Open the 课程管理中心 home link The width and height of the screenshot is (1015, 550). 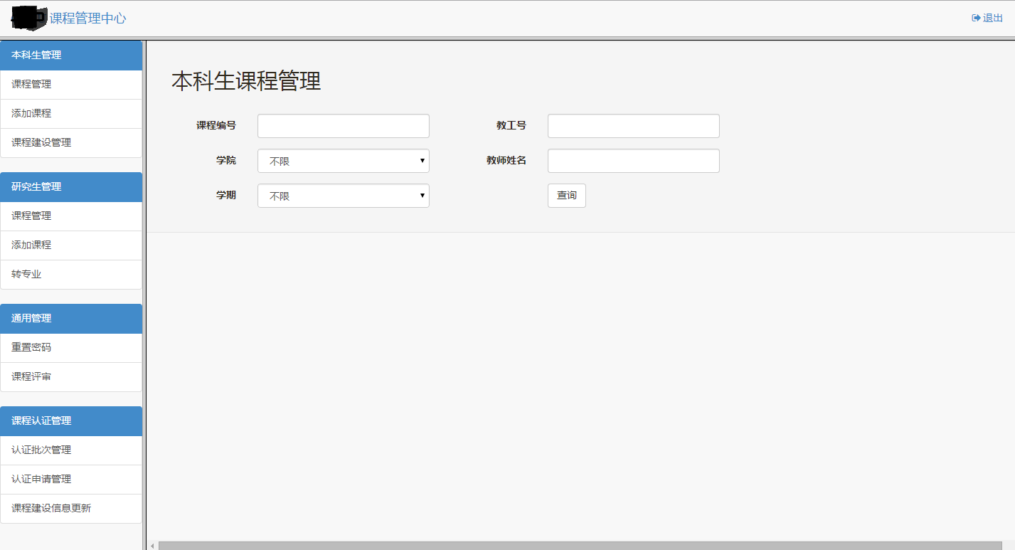[x=87, y=18]
